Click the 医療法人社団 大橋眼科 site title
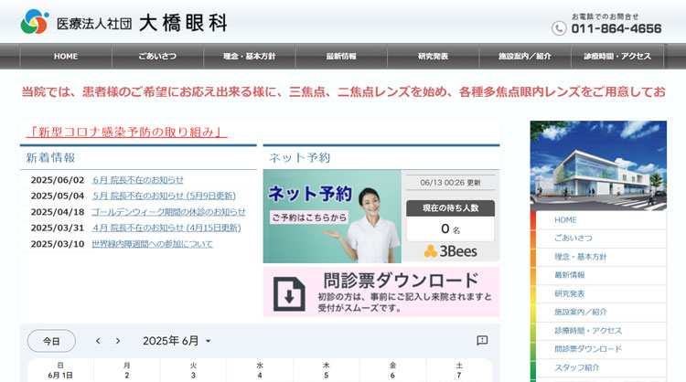The height and width of the screenshot is (382, 686). [142, 23]
